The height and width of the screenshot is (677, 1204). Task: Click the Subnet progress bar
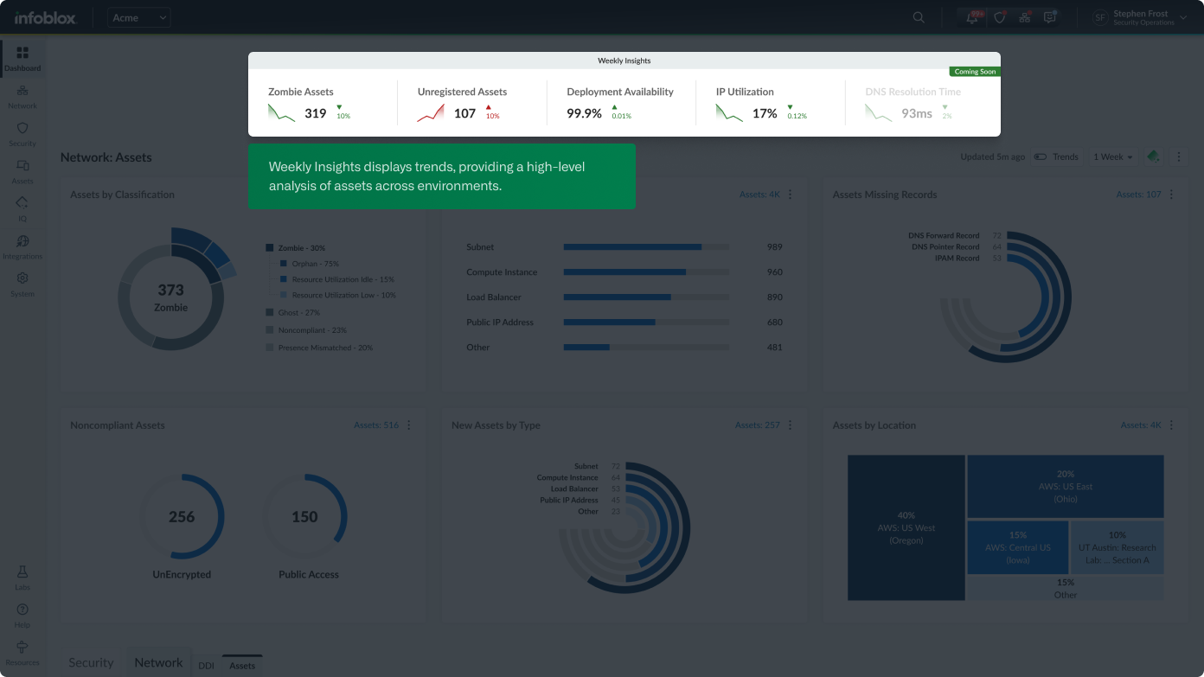[645, 247]
